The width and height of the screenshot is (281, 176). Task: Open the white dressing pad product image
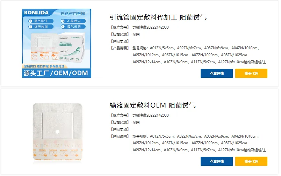click(x=58, y=132)
